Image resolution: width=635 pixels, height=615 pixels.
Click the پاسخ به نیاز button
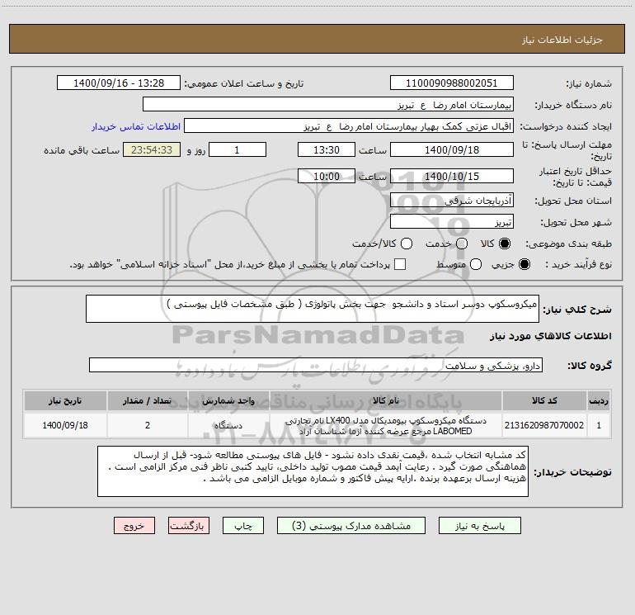click(479, 526)
